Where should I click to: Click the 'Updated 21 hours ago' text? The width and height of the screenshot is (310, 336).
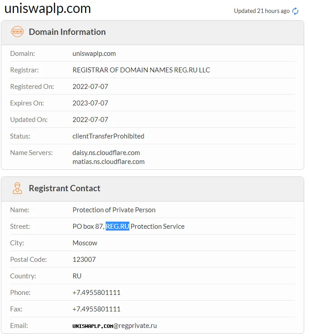[262, 11]
